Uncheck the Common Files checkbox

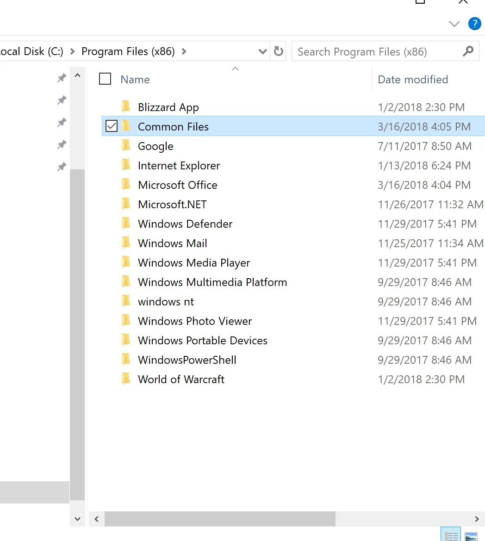click(112, 126)
